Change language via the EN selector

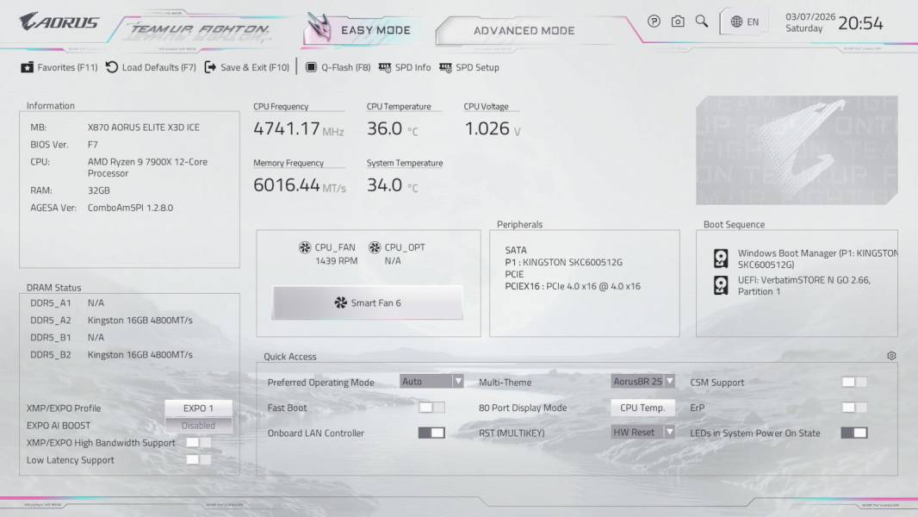pos(743,21)
